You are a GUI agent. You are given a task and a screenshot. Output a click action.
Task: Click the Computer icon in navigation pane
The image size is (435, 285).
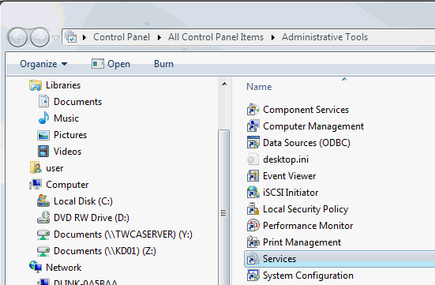[x=36, y=184]
